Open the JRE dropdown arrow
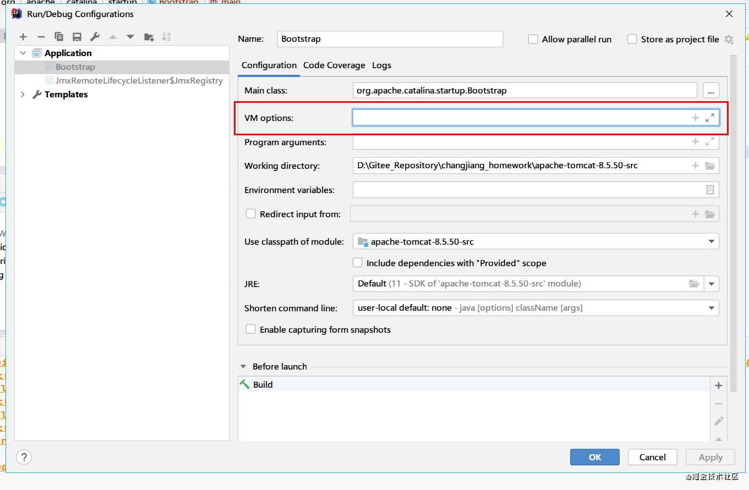Screen dimensions: 749x490 point(711,284)
